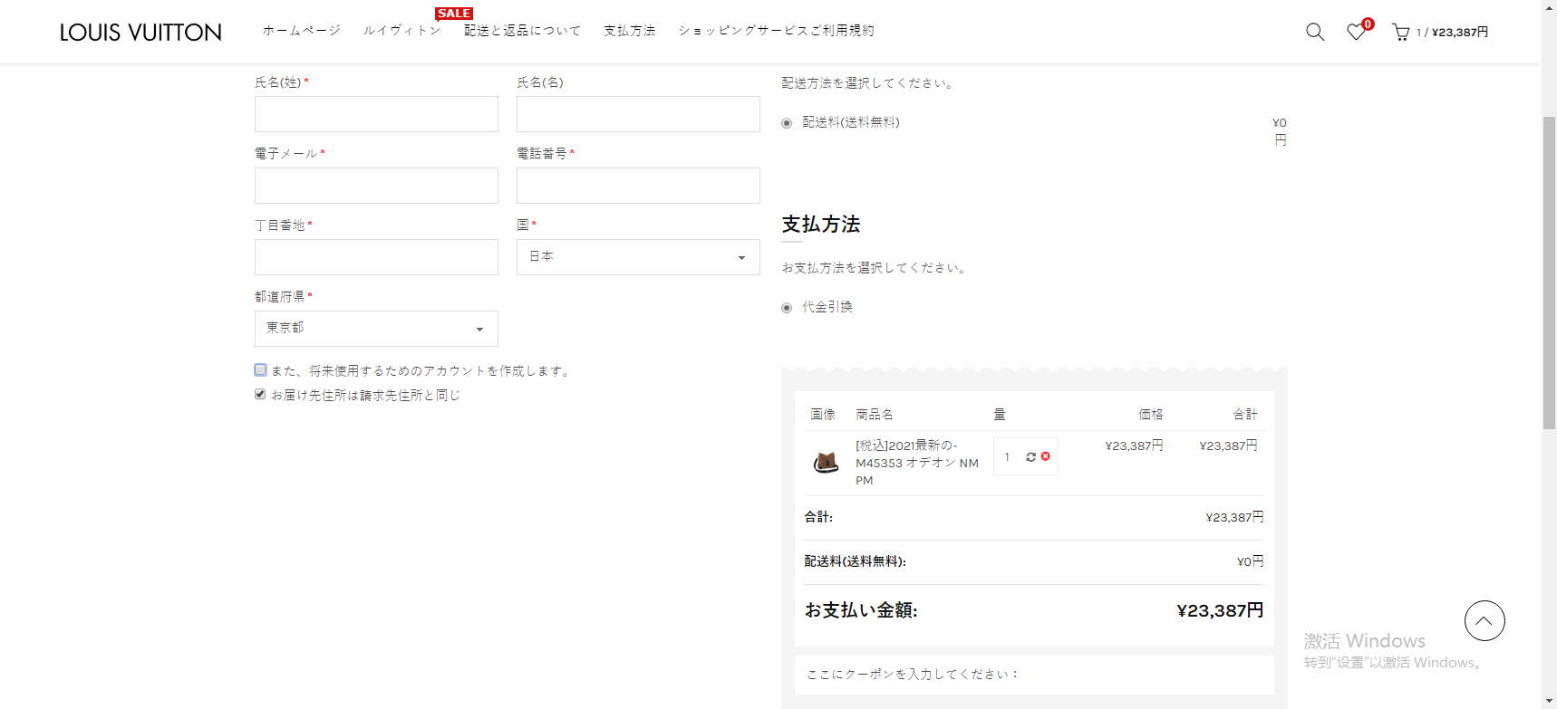The width and height of the screenshot is (1557, 709).
Task: Click the coupon code entry field
Action: (1034, 675)
